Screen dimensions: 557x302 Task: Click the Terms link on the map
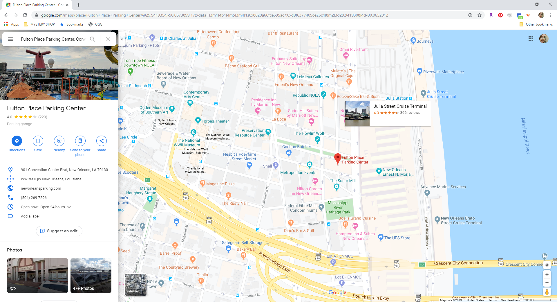[492, 300]
